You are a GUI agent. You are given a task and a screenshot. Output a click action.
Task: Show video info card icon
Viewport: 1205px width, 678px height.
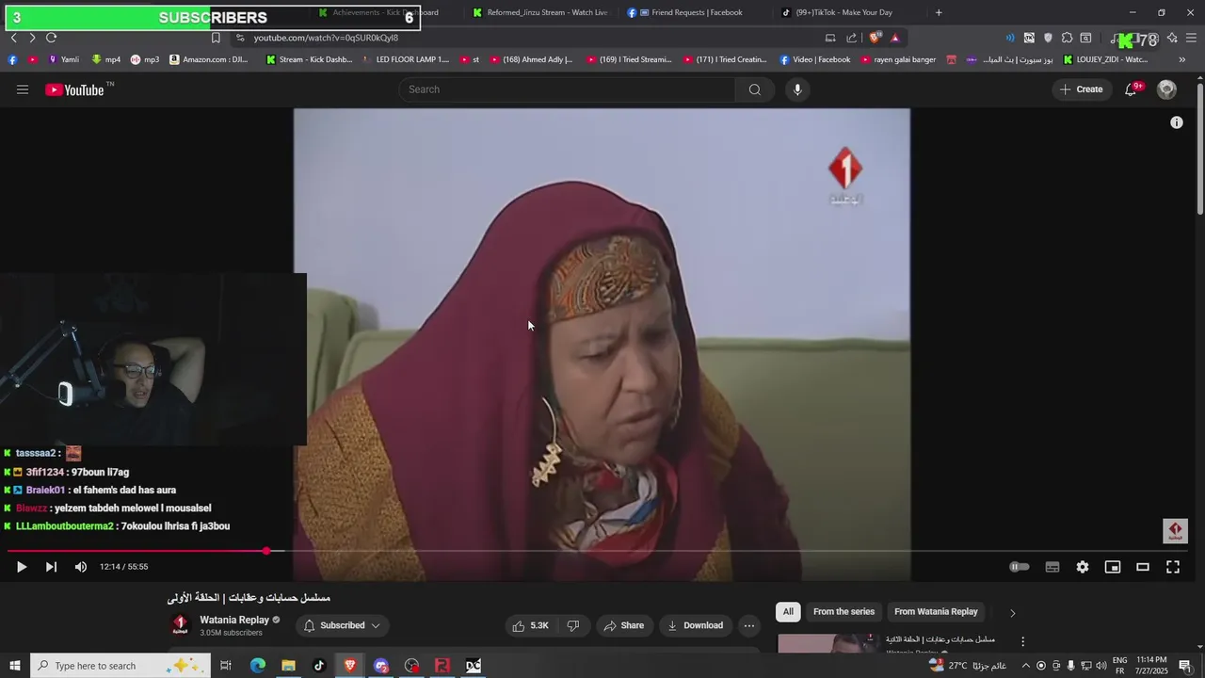click(1176, 122)
